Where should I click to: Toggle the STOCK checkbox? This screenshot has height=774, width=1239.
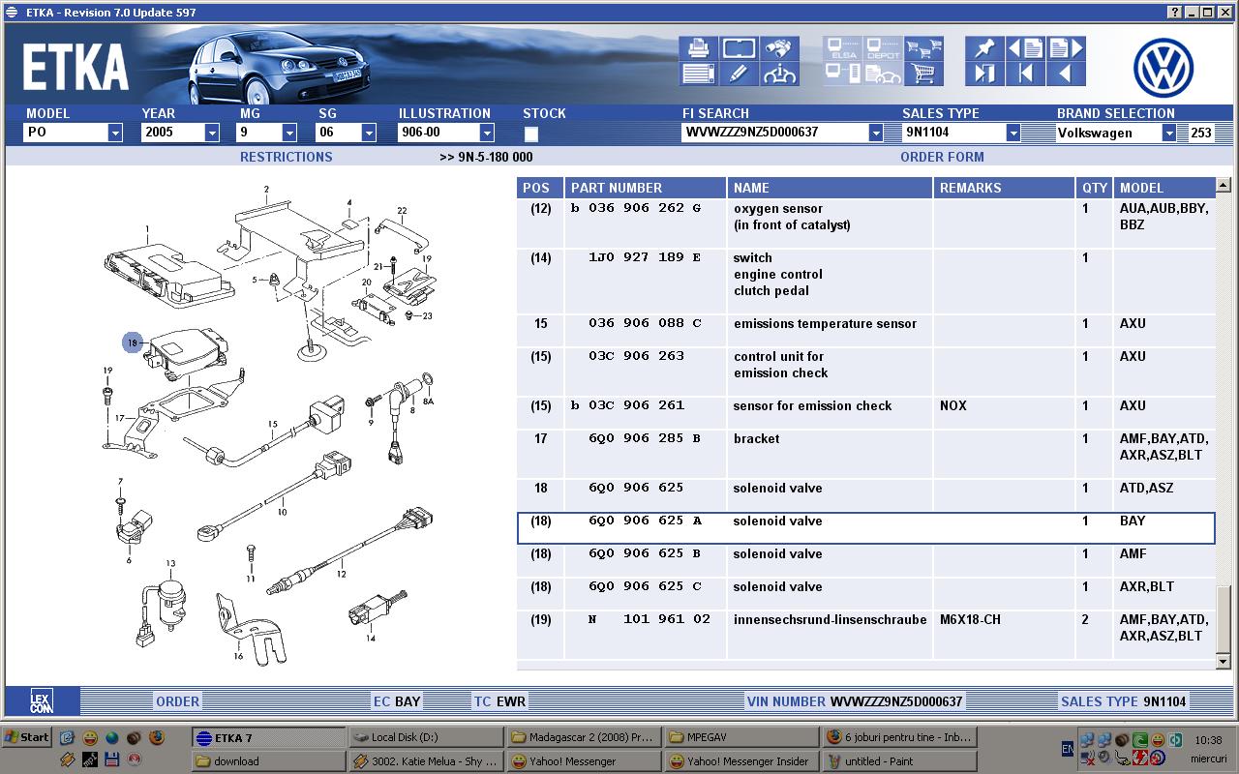[x=530, y=134]
